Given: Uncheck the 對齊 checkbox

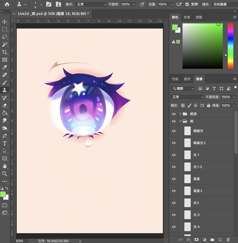Looking at the screenshot, I should (187, 4).
